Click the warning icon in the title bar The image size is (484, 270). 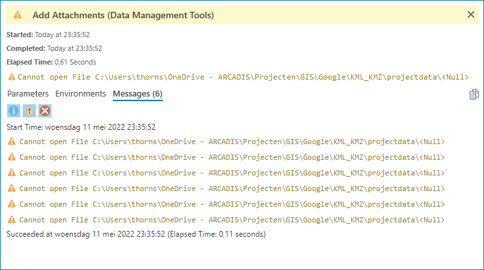(x=18, y=15)
